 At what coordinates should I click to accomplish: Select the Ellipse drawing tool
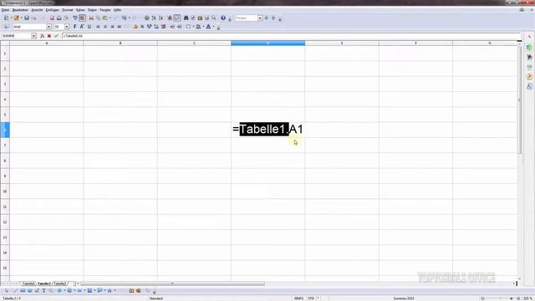point(30,291)
